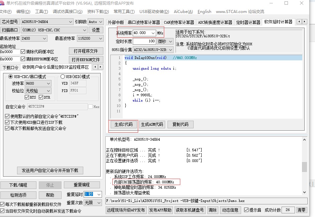Screen dimensions: 315x217
Task: Open the 编程(O) menu
Action: [23, 12]
